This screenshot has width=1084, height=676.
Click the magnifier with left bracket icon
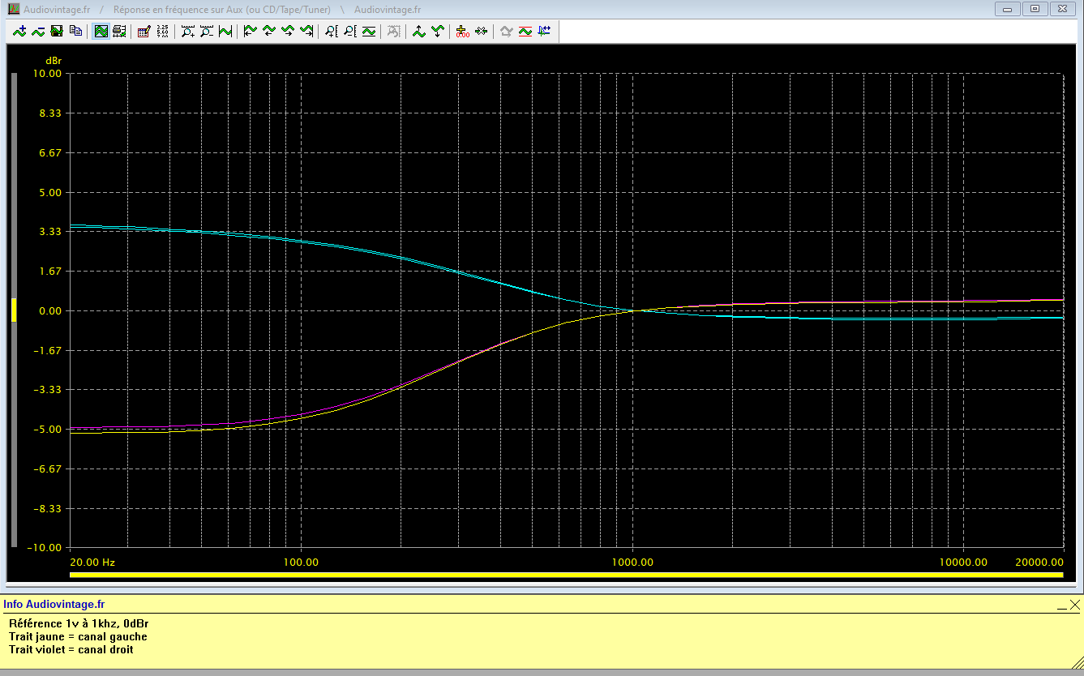[332, 32]
